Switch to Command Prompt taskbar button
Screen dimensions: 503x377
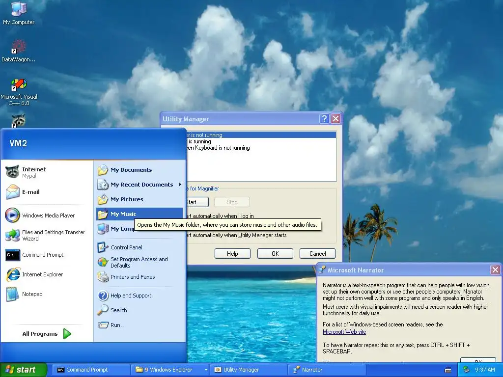coord(91,370)
